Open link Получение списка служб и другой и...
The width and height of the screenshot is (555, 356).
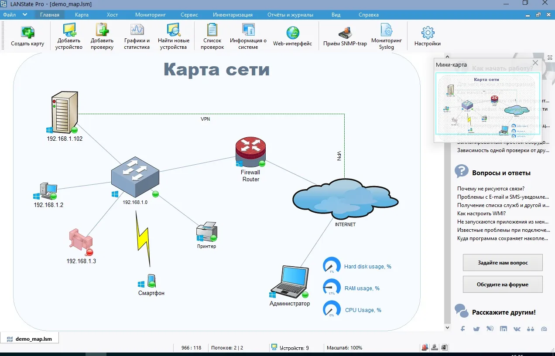[503, 205]
